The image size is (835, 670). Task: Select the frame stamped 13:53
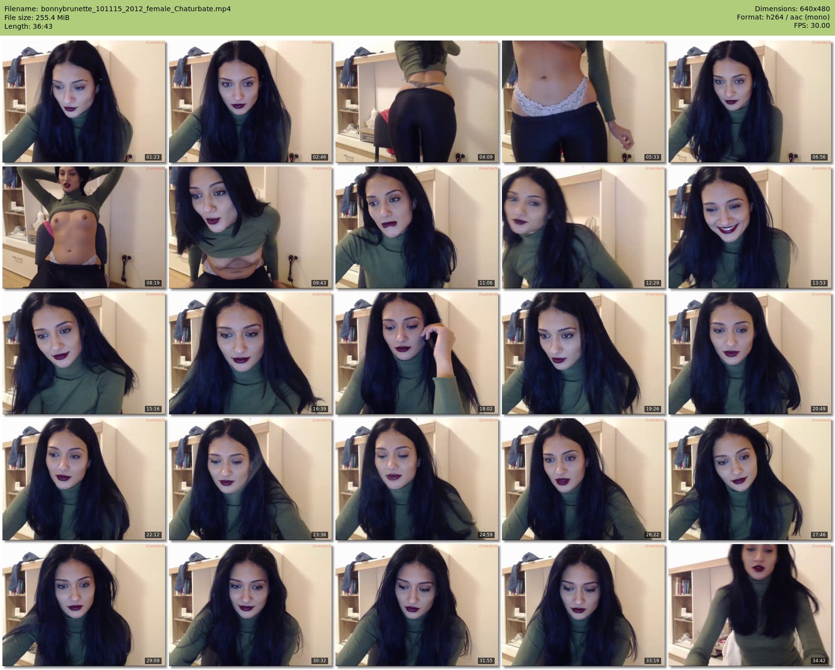tap(750, 227)
